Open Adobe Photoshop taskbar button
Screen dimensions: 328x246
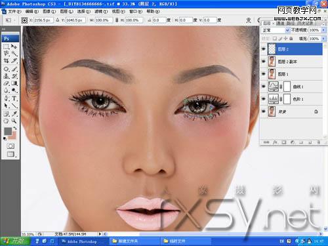coord(83,241)
